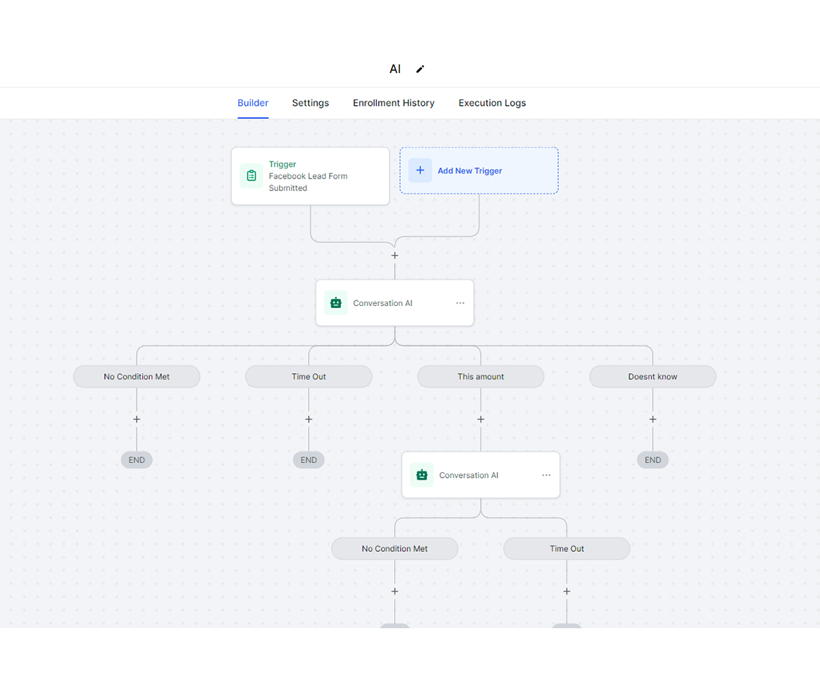Add action under This amount branch
This screenshot has width=820, height=680.
pos(481,419)
